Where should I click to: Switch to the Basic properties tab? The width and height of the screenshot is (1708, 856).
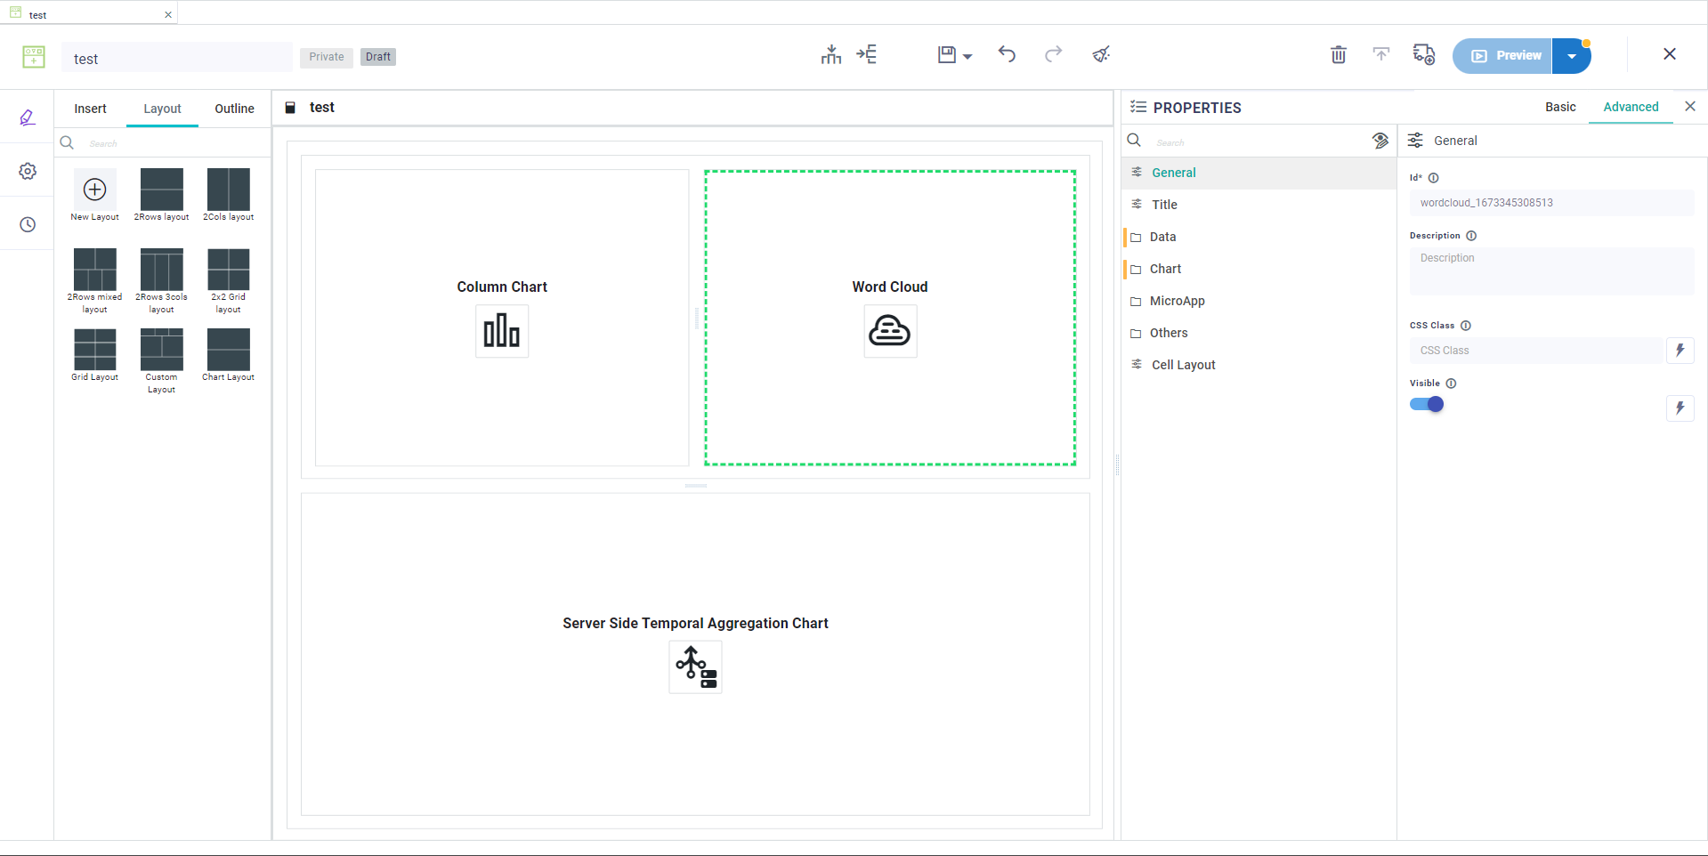tap(1559, 107)
